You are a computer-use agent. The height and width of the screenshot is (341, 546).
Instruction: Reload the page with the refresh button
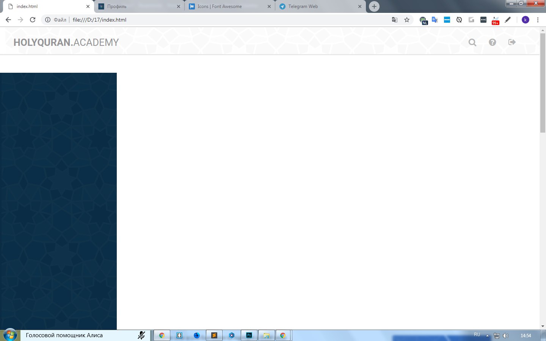click(33, 20)
